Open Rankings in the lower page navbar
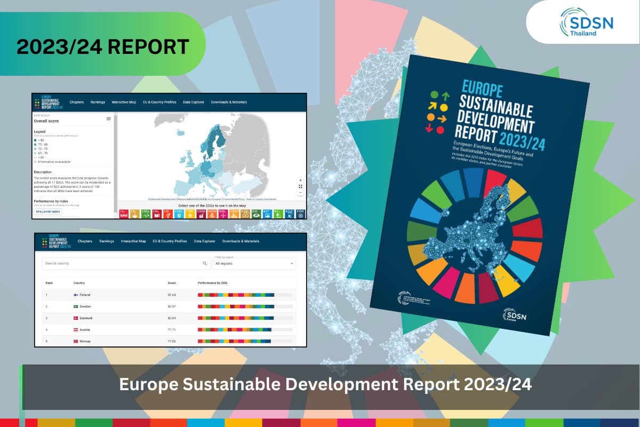 [106, 241]
